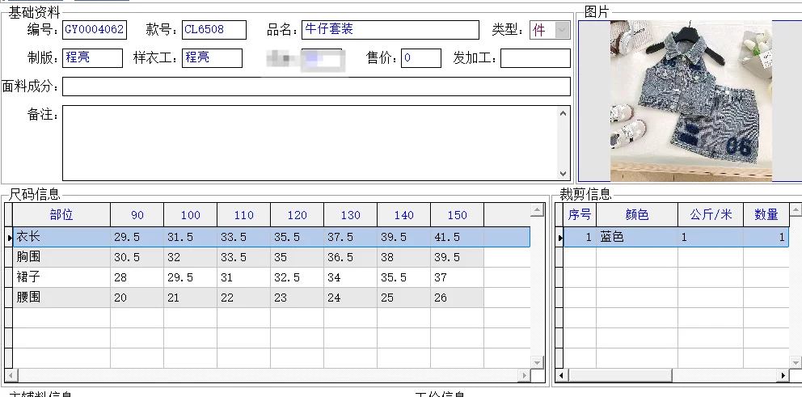
Task: Click the 备注 scrollbar up arrow
Action: (x=564, y=113)
